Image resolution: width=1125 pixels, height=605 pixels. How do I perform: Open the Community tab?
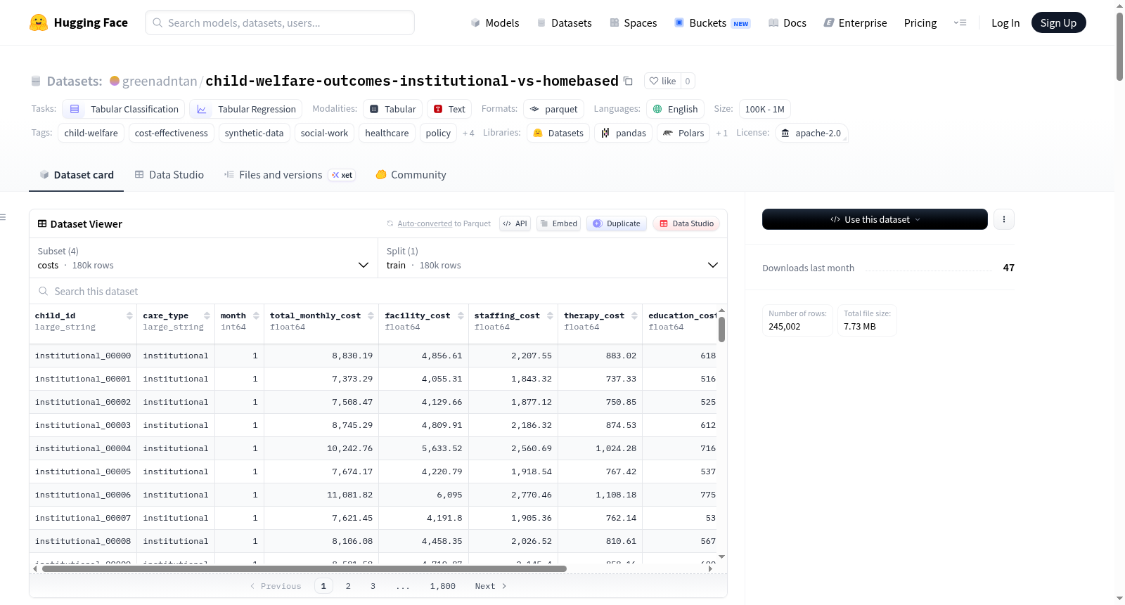[x=411, y=175]
